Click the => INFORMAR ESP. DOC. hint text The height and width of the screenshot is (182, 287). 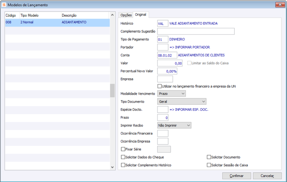(x=189, y=110)
